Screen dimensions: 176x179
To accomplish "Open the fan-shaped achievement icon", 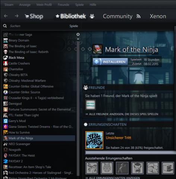I will click(153, 168).
